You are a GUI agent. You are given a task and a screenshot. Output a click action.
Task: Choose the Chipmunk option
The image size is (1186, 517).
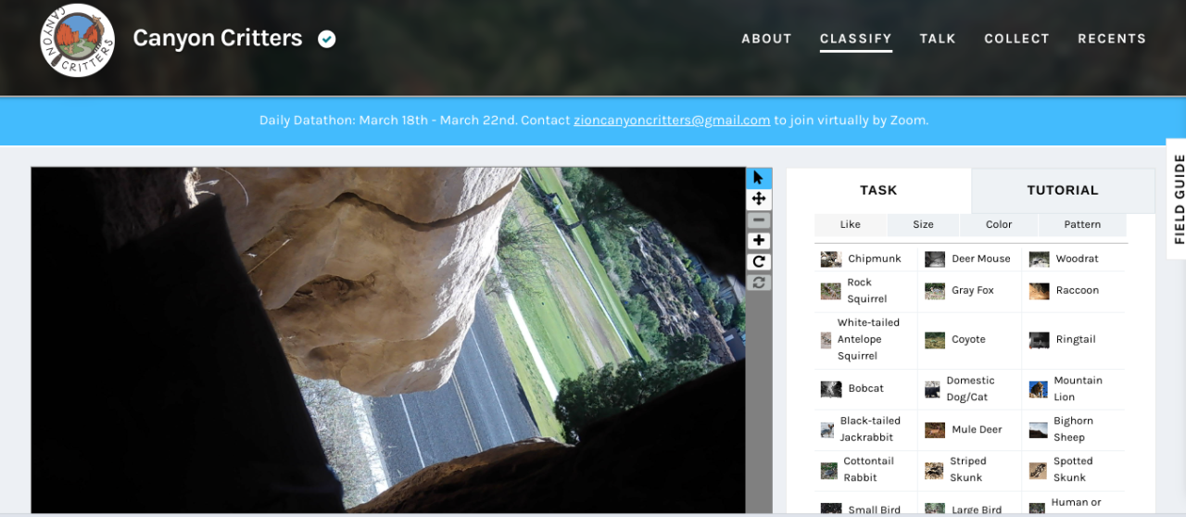(x=865, y=258)
